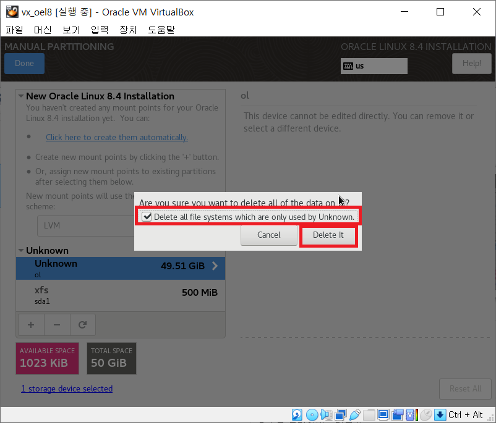Click the network adapters status icon
This screenshot has width=496, height=423.
pos(340,414)
